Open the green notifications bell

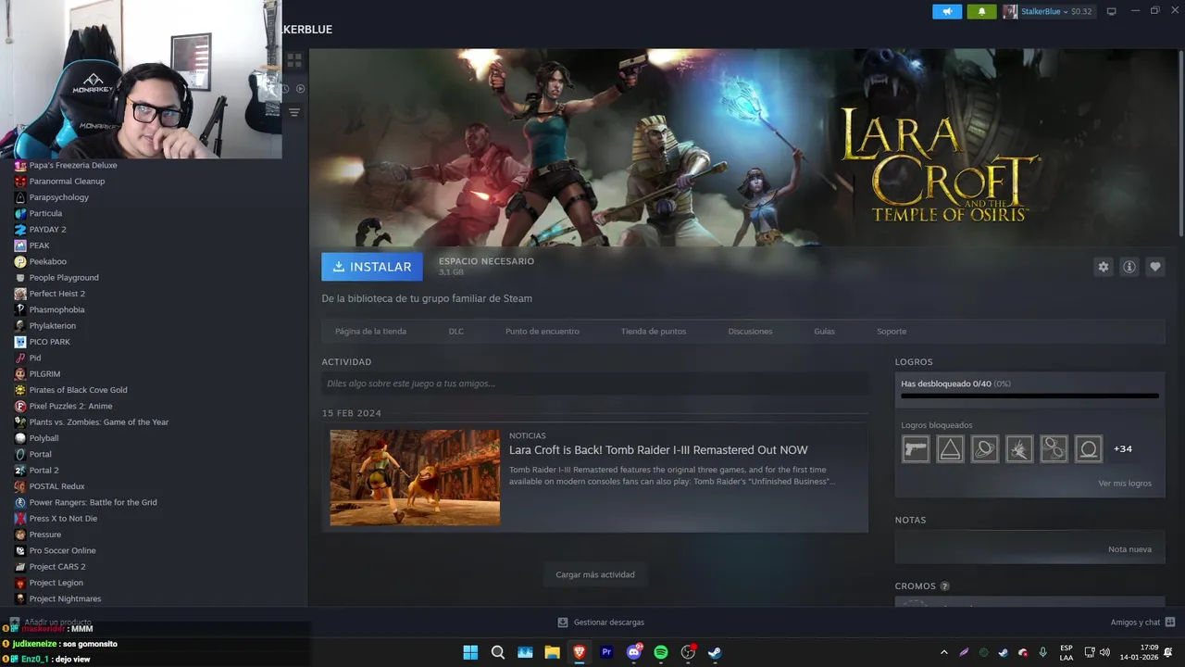tap(982, 11)
